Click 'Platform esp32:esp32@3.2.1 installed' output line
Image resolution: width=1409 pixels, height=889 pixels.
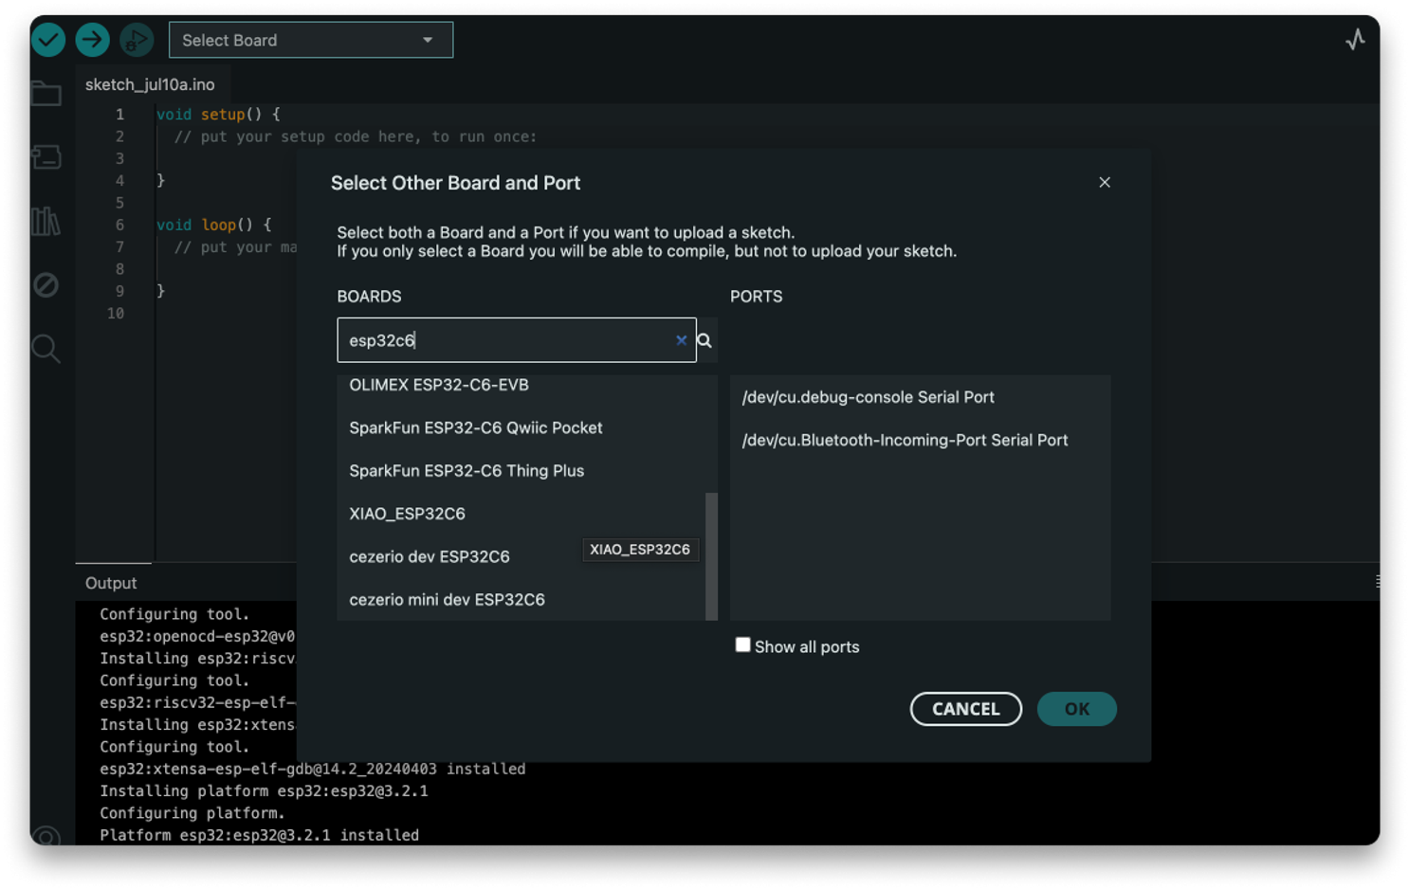click(x=259, y=835)
